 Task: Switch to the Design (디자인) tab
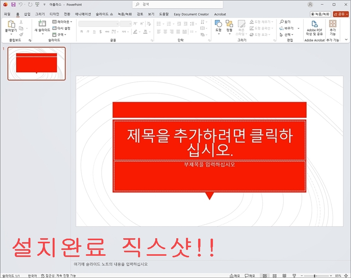pos(54,14)
